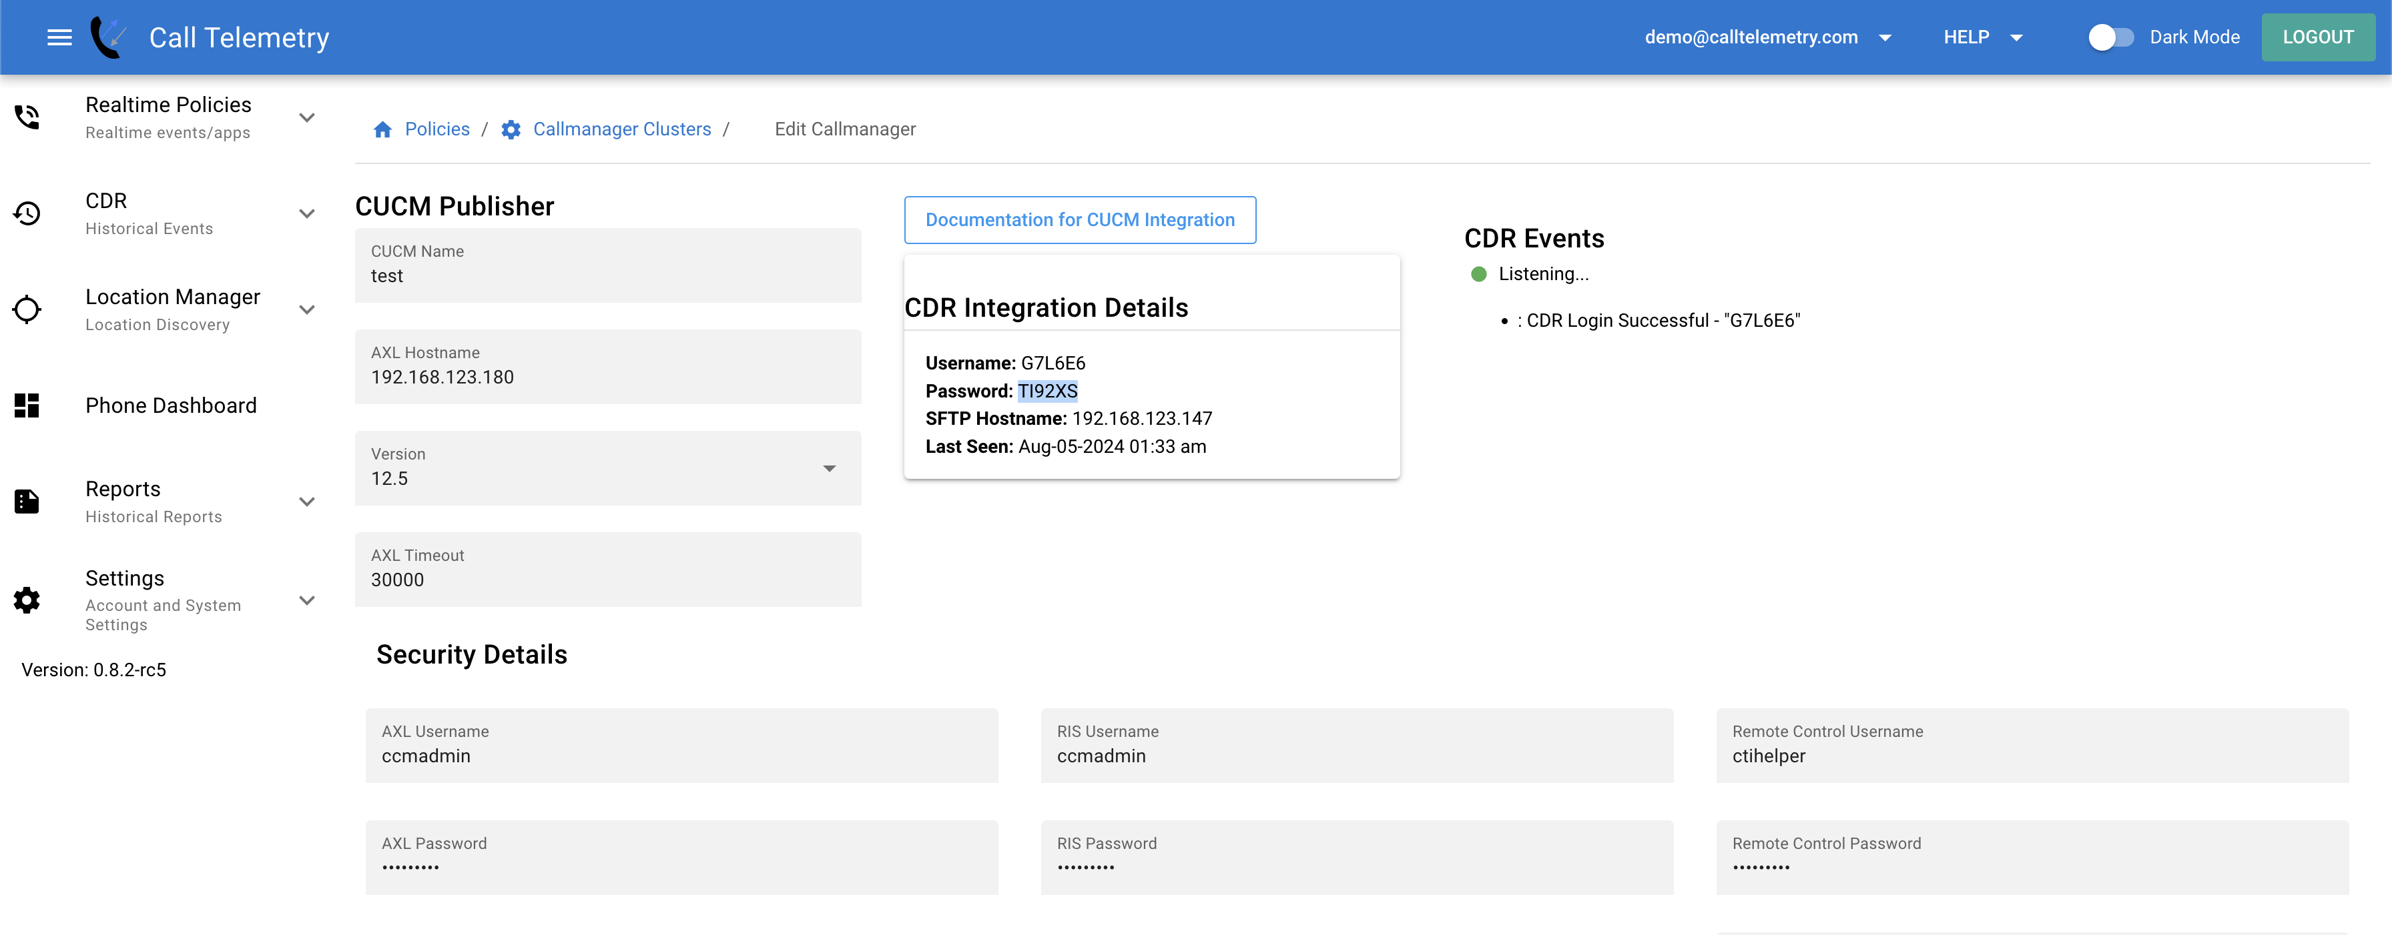Screen dimensions: 2392x935
Task: Click the Call Telemetry phone logo
Action: point(109,37)
